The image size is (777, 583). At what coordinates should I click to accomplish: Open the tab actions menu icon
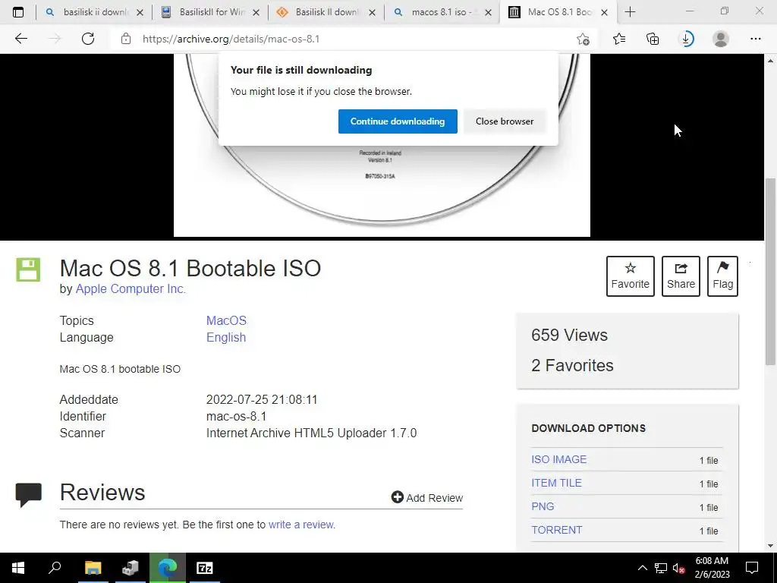click(18, 12)
